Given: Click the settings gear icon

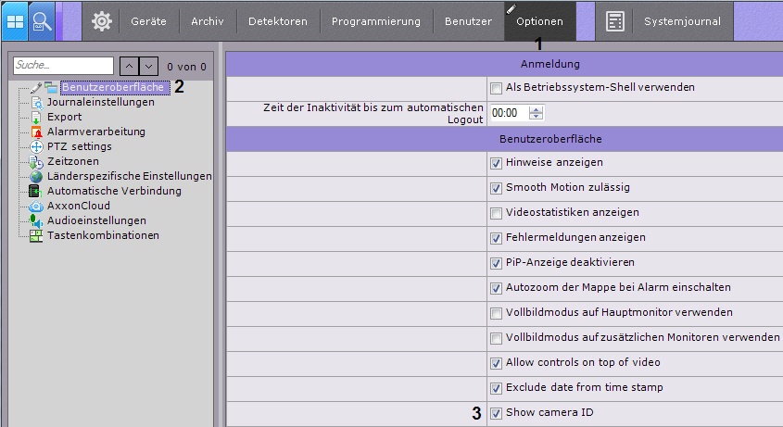Looking at the screenshot, I should 101,20.
